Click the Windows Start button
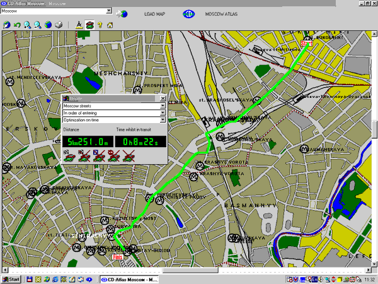The width and height of the screenshot is (378, 284). click(11, 280)
